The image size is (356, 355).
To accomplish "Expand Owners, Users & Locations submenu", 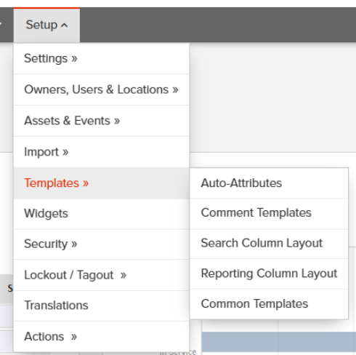I will point(102,89).
